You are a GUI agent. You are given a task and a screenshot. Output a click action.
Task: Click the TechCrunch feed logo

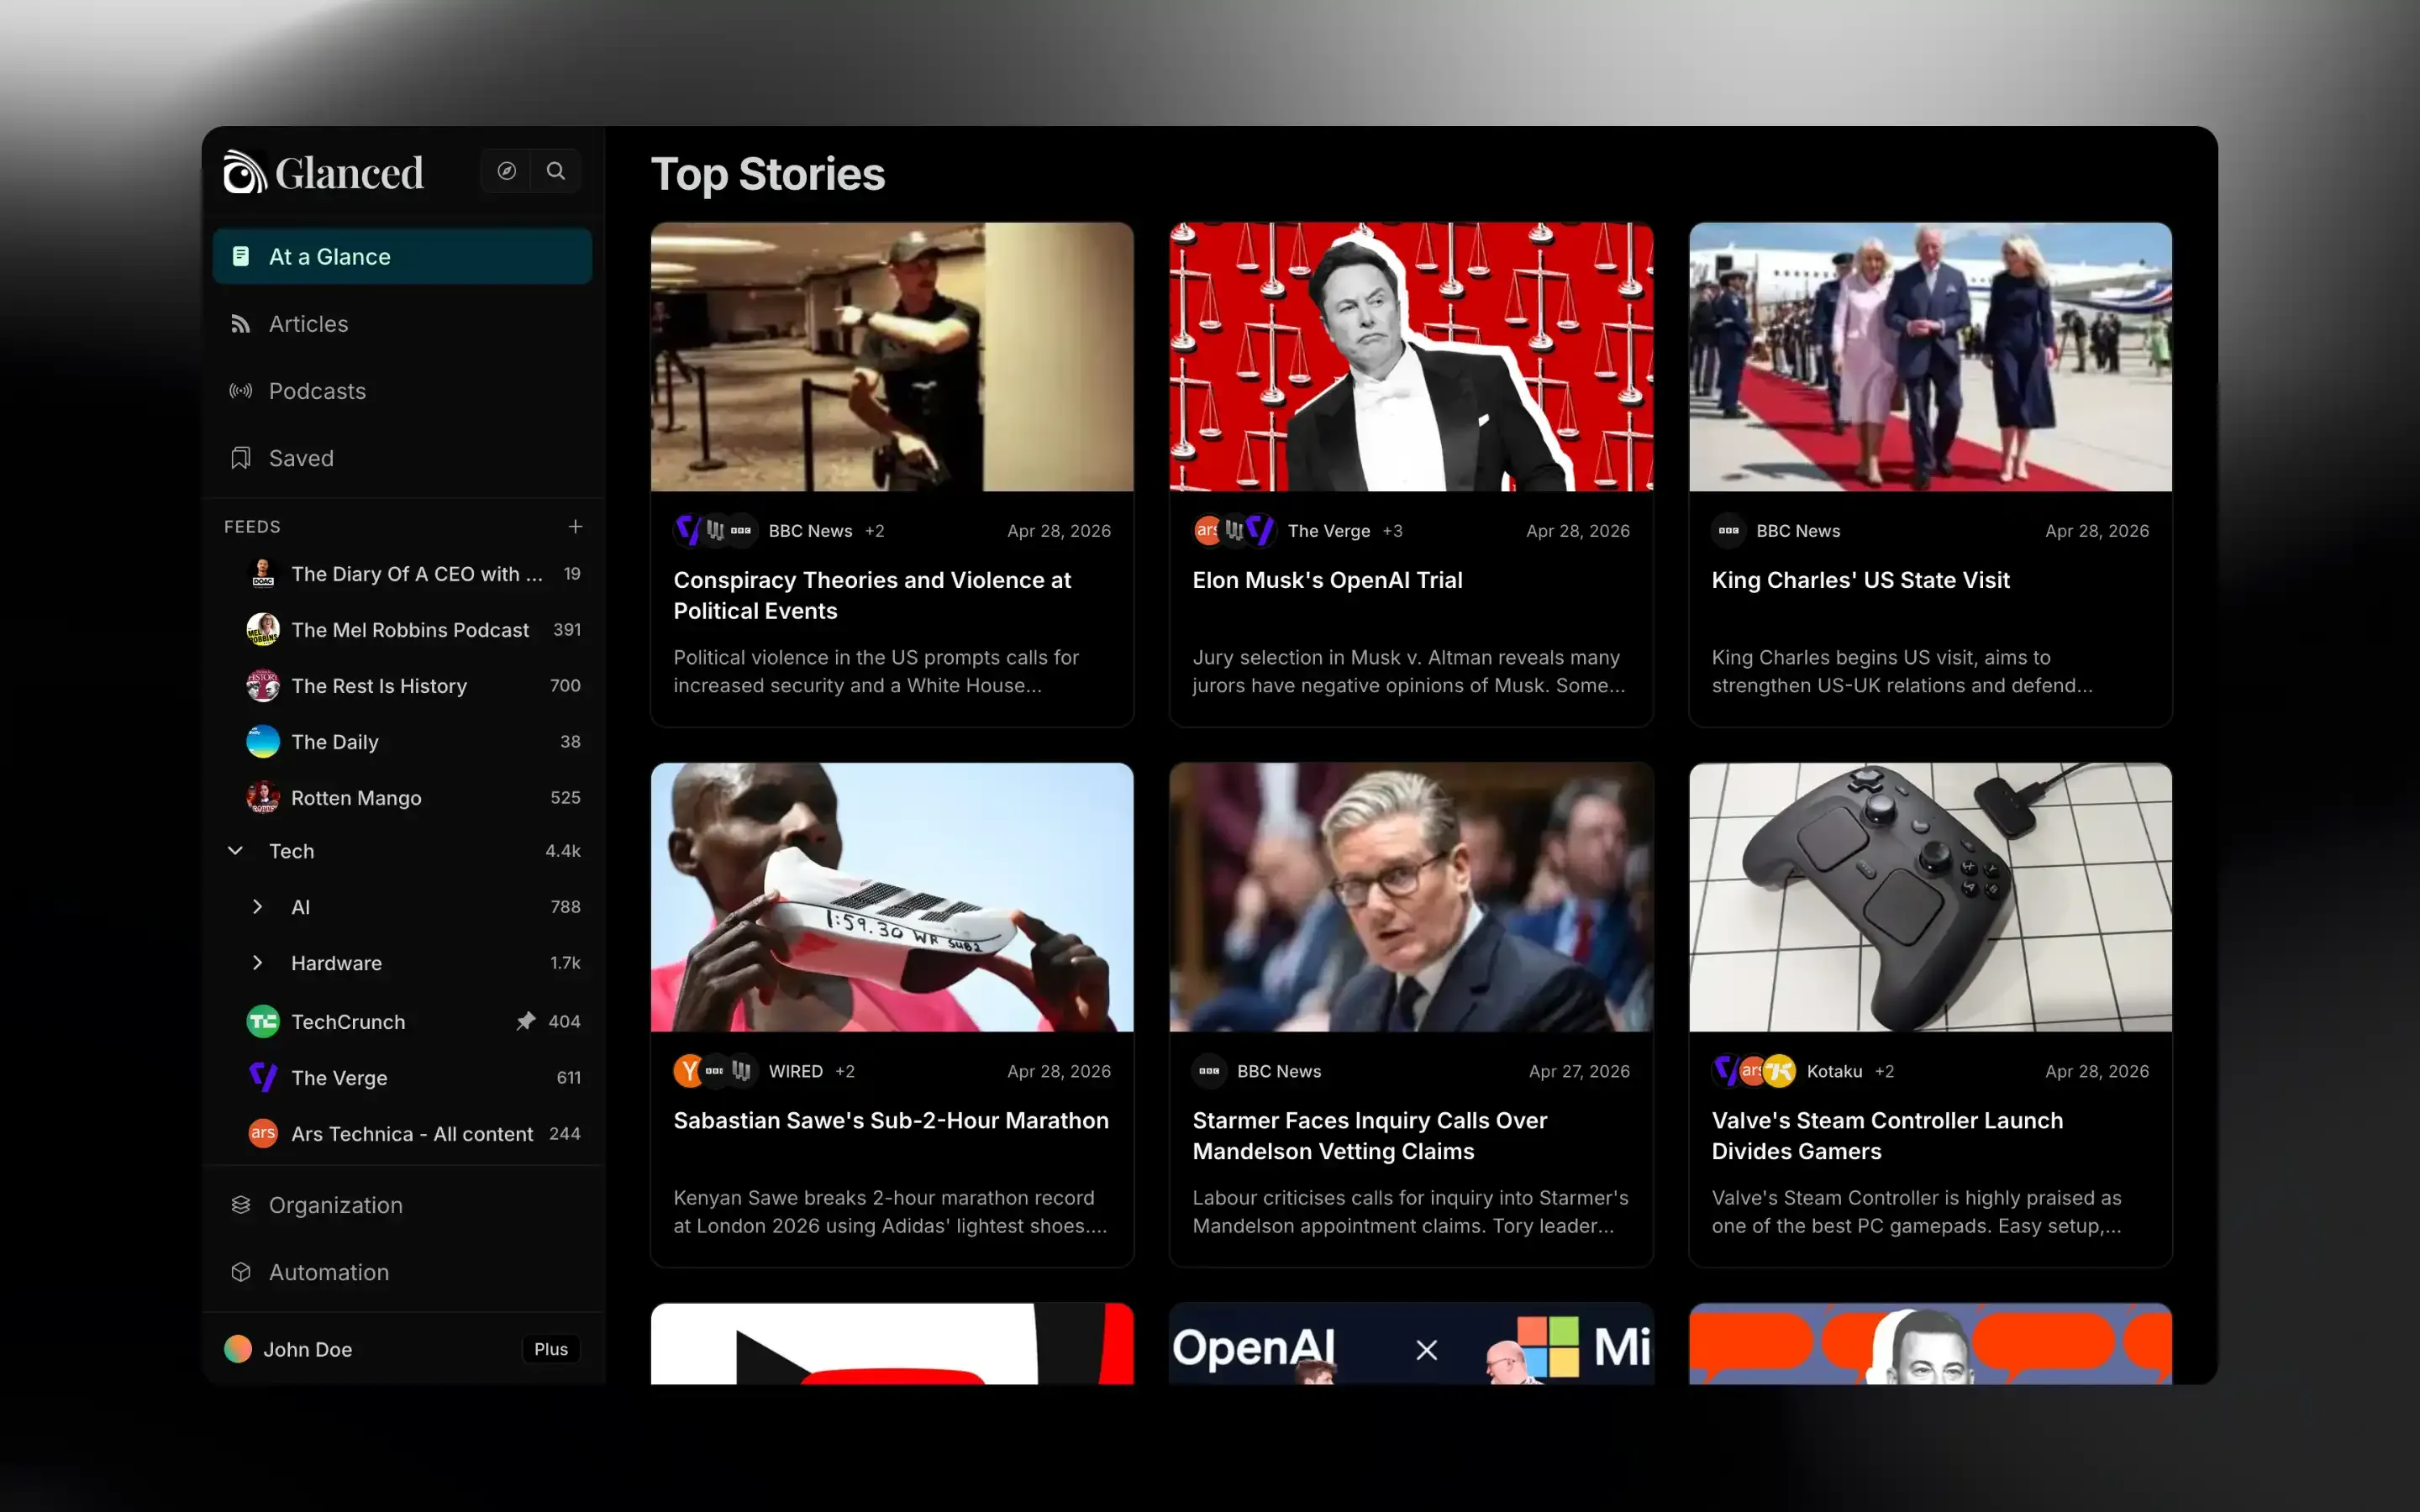262,1021
